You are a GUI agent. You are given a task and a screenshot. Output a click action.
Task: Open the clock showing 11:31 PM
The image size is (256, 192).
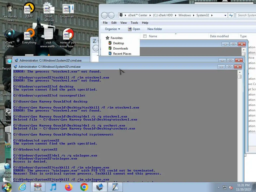pyautogui.click(x=243, y=187)
